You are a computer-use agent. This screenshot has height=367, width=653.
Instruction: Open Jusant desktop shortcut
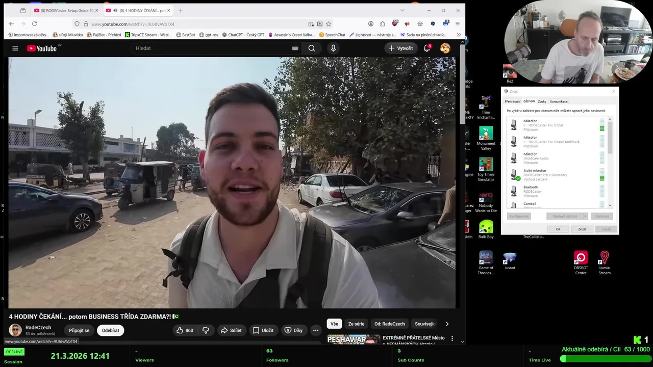click(510, 260)
